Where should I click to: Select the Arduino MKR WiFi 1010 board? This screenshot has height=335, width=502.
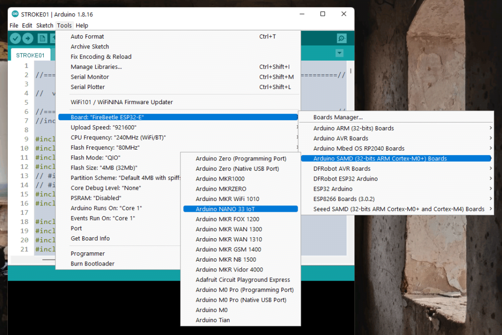tap(240, 199)
